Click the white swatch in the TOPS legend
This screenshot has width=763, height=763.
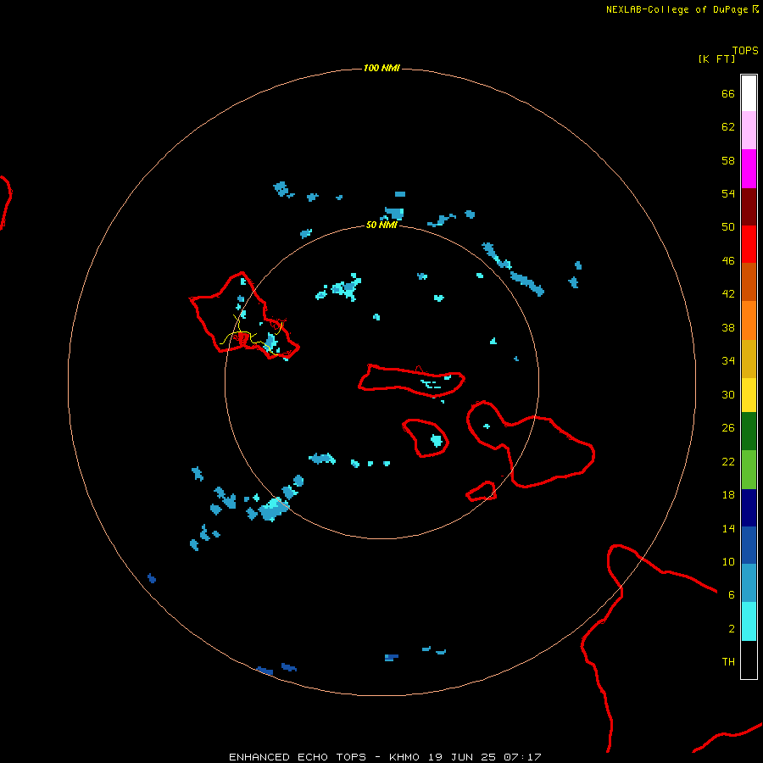[x=749, y=93]
